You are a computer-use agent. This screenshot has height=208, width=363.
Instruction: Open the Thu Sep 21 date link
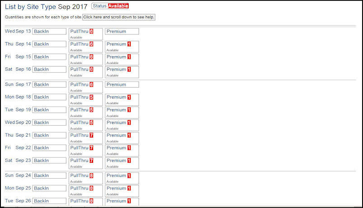pos(18,135)
